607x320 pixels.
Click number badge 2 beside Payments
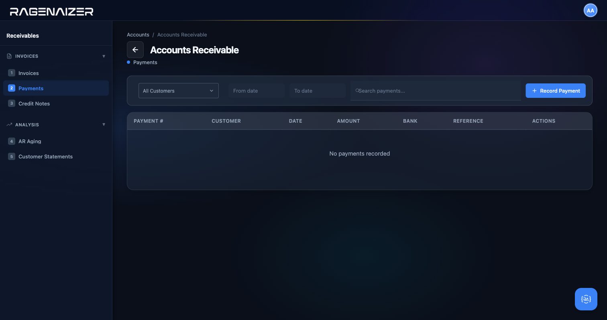pyautogui.click(x=12, y=88)
